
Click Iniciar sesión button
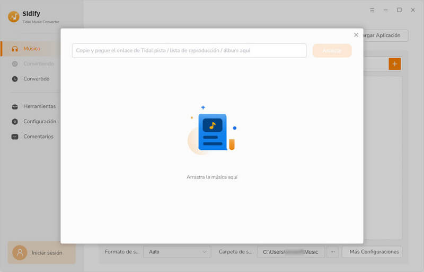click(x=42, y=253)
